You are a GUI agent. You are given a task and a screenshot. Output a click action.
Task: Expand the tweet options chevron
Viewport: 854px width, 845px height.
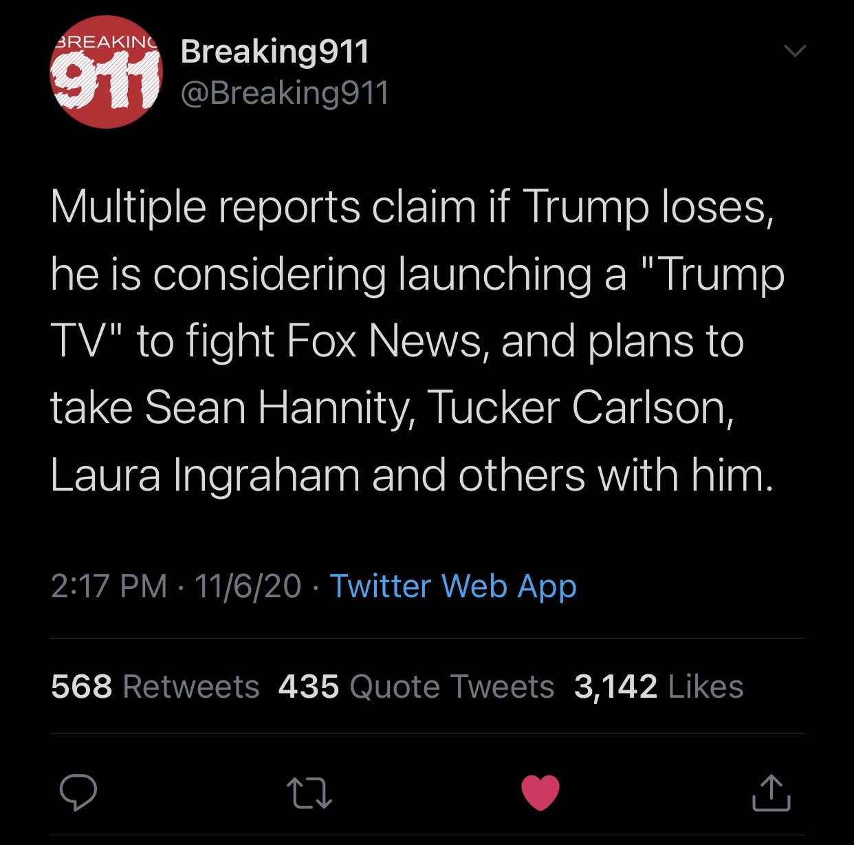(x=795, y=51)
